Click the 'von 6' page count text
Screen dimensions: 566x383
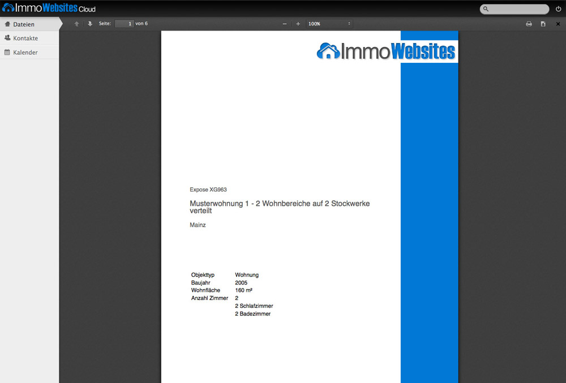141,23
